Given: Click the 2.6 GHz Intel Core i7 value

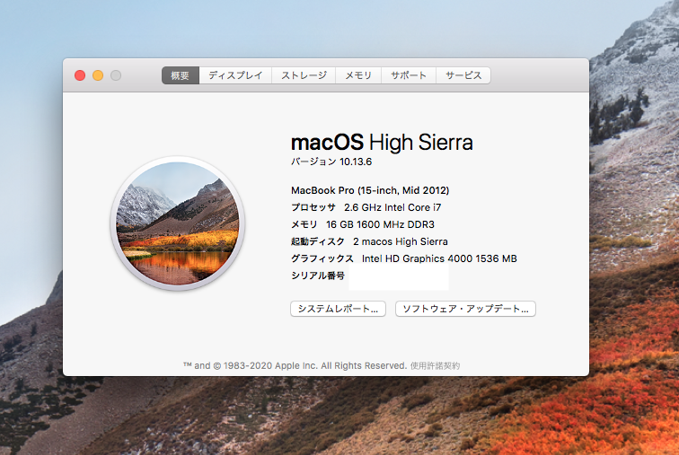Looking at the screenshot, I should pyautogui.click(x=392, y=207).
